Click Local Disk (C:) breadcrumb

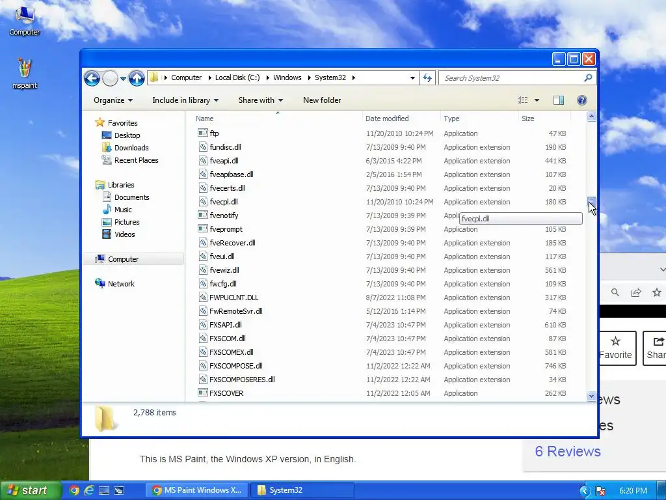[237, 78]
